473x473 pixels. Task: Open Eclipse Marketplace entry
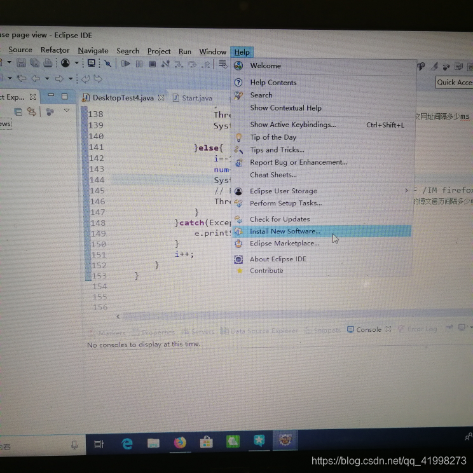pos(322,243)
